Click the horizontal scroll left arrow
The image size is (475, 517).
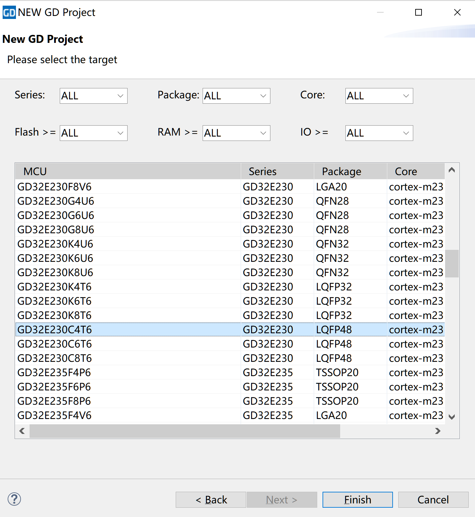click(x=22, y=431)
